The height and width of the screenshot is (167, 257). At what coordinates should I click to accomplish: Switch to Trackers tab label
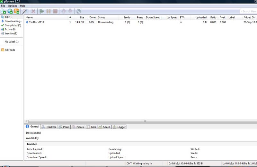tap(51, 127)
